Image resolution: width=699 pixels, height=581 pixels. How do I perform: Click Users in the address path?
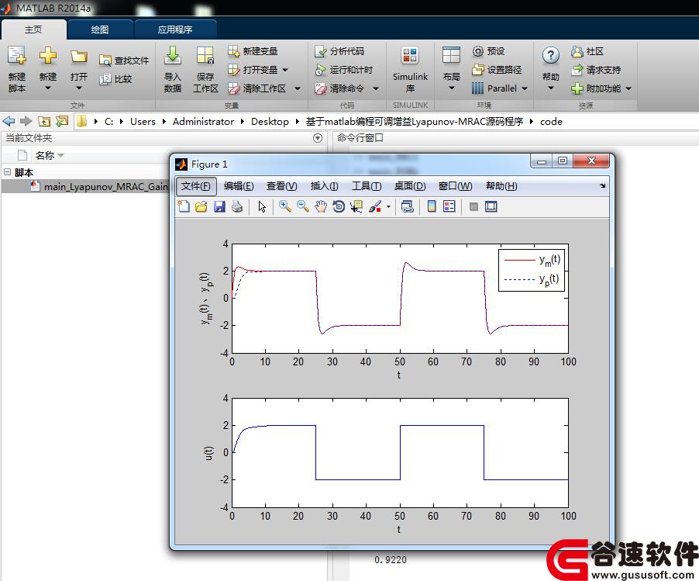[x=143, y=121]
